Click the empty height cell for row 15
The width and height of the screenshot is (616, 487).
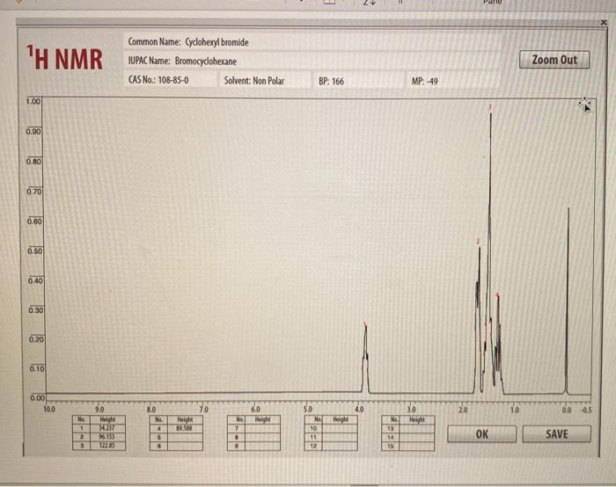(417, 446)
